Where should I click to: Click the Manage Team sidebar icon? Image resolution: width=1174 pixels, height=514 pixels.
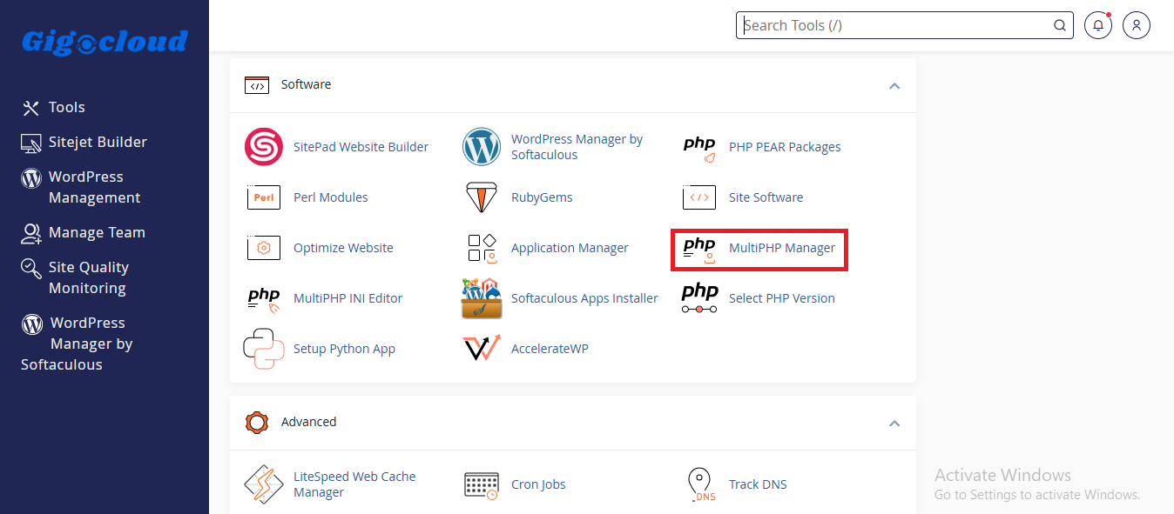pos(31,233)
